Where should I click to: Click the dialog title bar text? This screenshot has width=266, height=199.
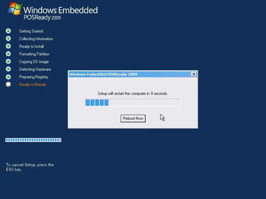(x=103, y=74)
